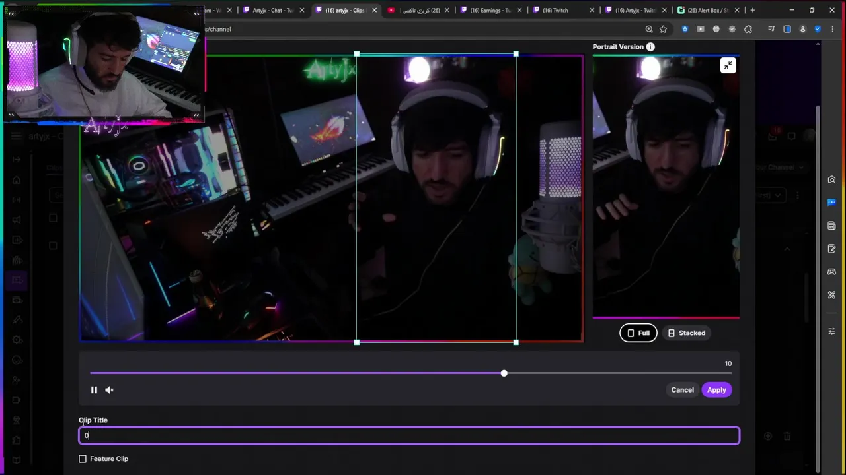Bookmark this page with the star icon
The image size is (846, 475).
[663, 29]
